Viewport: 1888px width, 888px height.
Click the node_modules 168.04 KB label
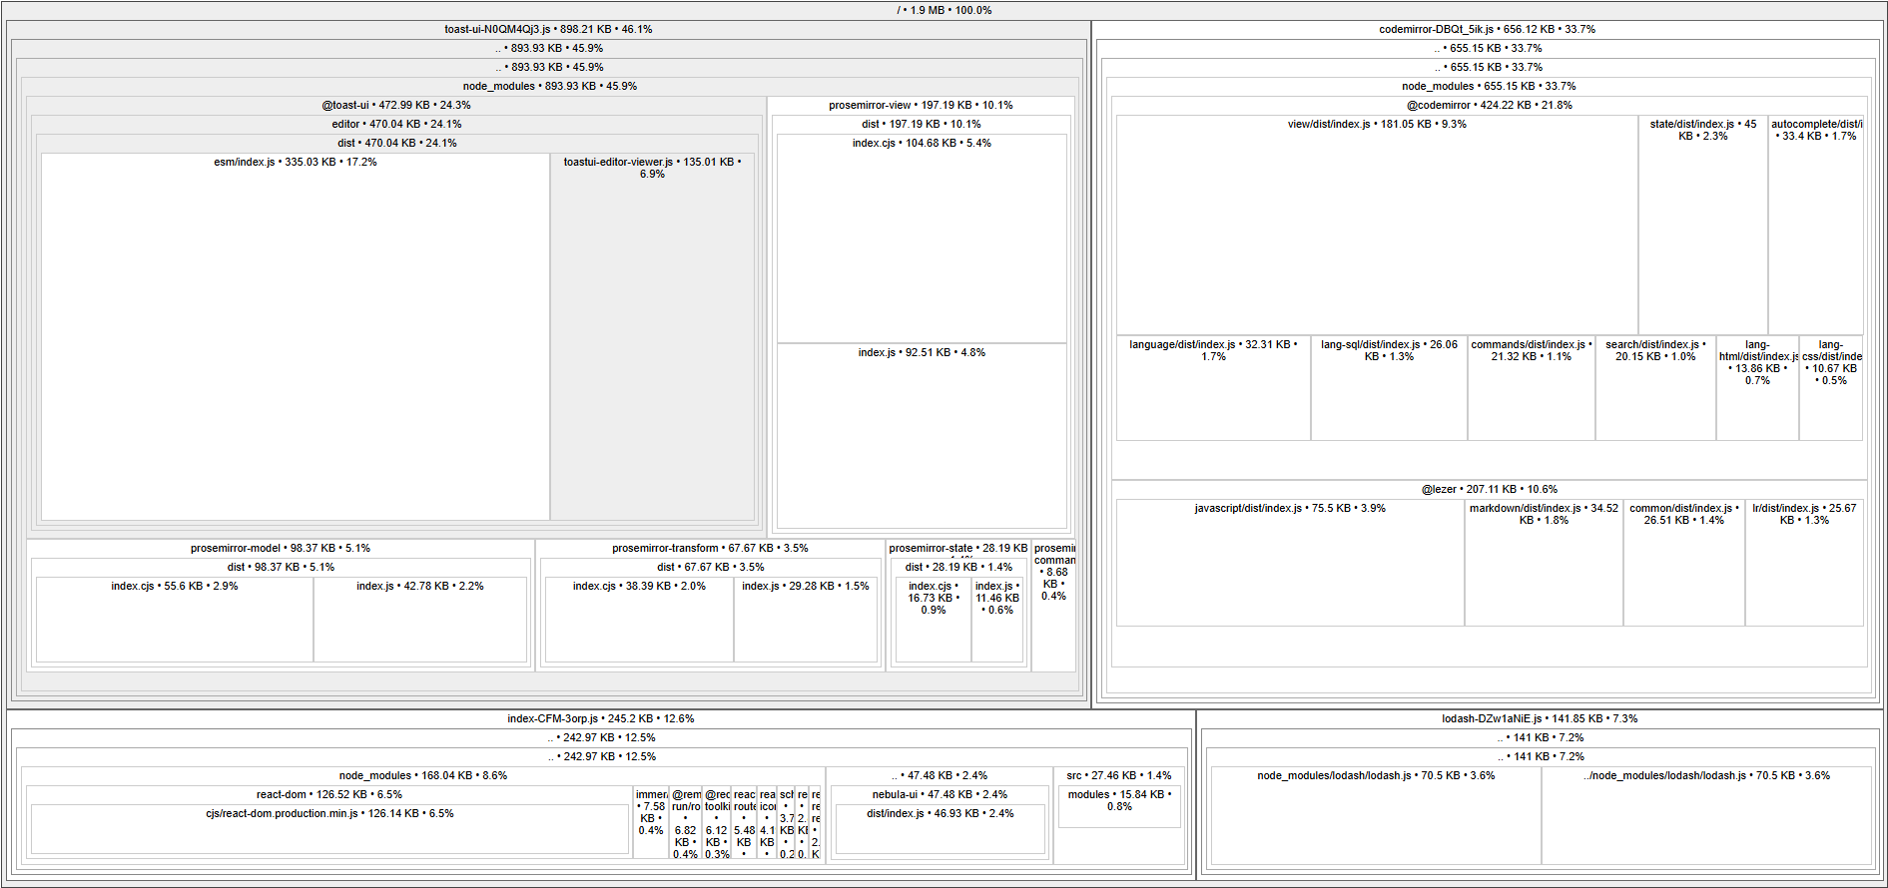(x=422, y=775)
